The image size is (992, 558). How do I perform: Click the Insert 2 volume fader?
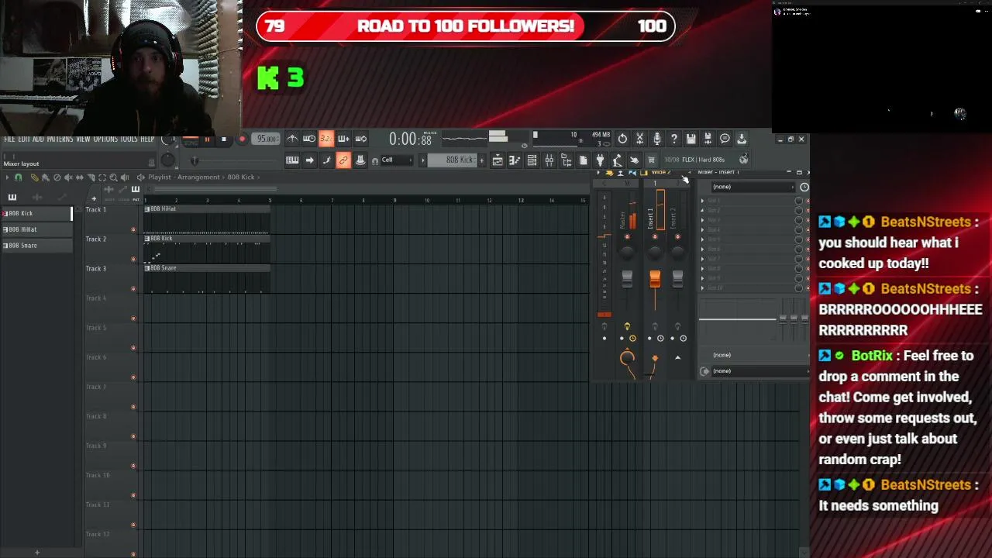click(x=677, y=278)
